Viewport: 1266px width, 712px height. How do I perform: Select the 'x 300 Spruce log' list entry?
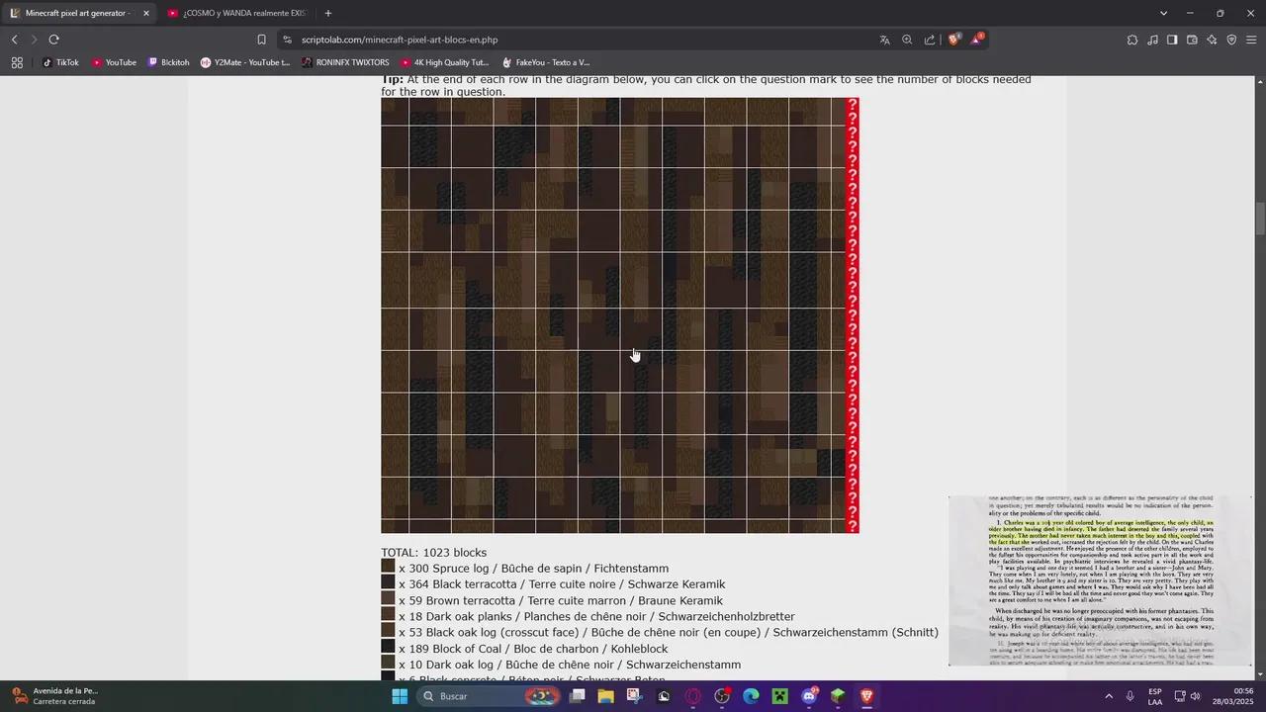coord(534,569)
